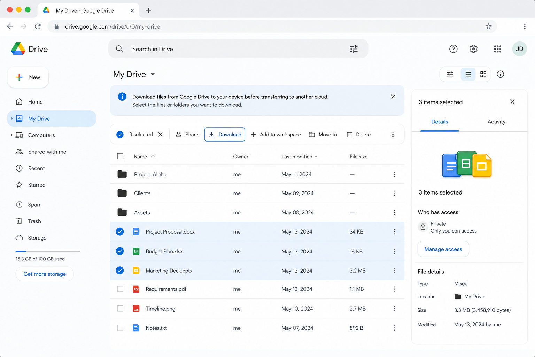
Task: Open more actions for Budget Plan.xlsx
Action: [395, 251]
